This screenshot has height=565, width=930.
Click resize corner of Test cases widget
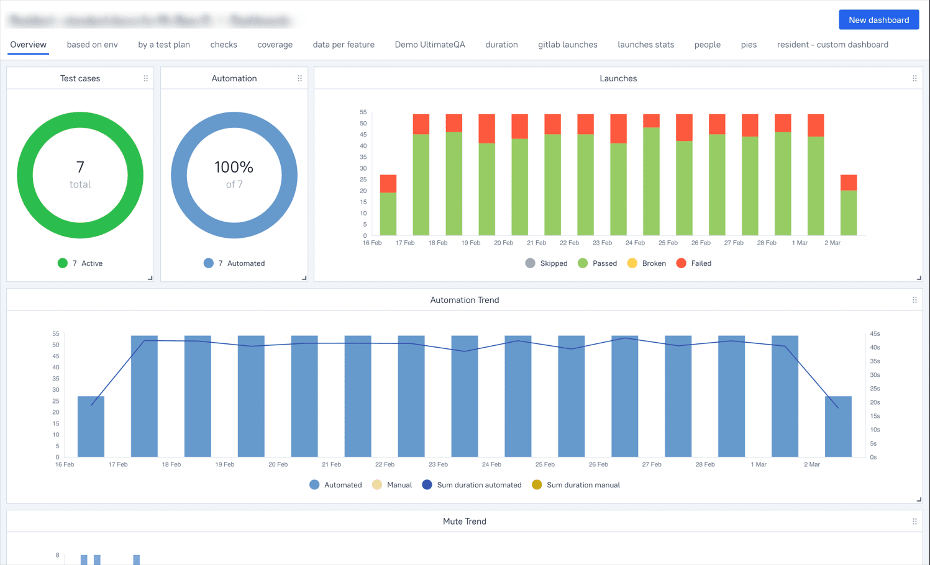150,278
